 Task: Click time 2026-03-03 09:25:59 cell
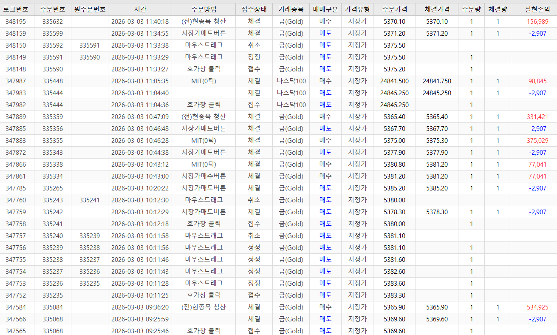(140, 319)
